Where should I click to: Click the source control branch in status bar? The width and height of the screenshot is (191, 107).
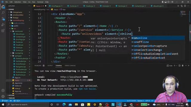click(5, 101)
